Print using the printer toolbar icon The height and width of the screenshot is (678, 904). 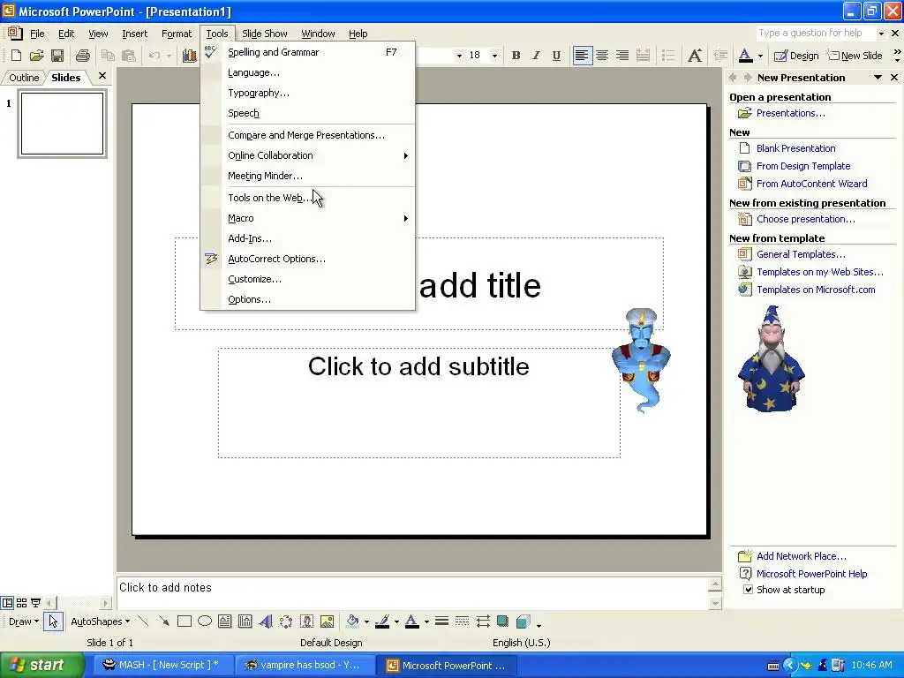pyautogui.click(x=83, y=56)
